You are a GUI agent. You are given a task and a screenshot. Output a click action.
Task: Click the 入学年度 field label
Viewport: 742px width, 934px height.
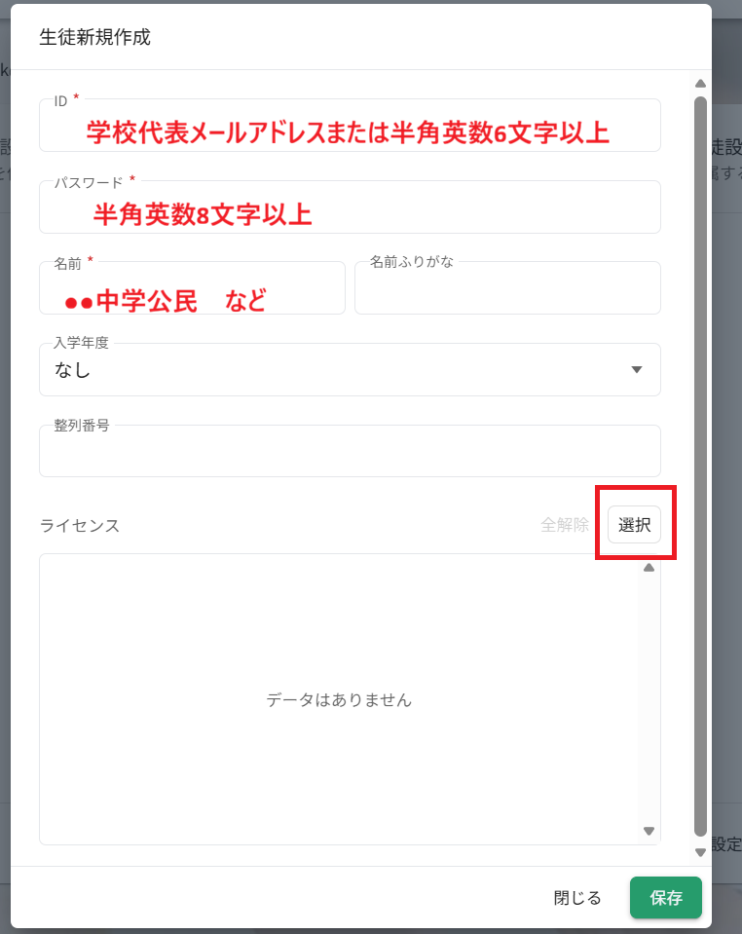(80, 343)
